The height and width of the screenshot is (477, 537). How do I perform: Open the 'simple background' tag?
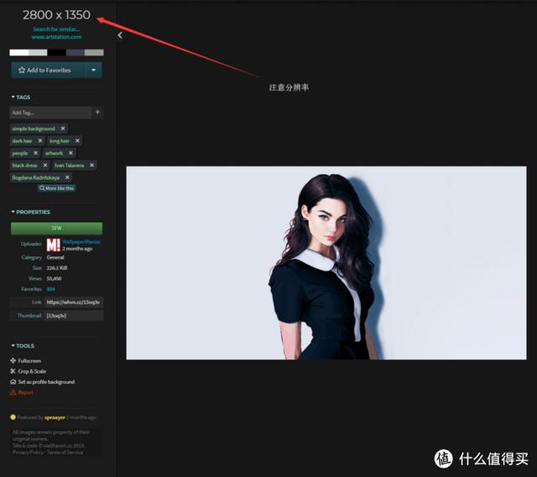[x=34, y=128]
